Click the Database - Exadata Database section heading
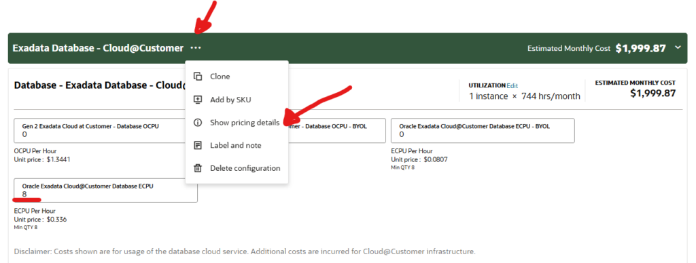The width and height of the screenshot is (696, 263). point(99,85)
